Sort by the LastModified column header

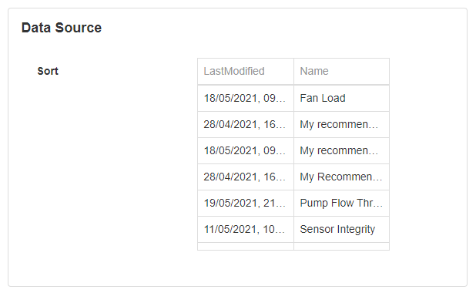point(246,71)
